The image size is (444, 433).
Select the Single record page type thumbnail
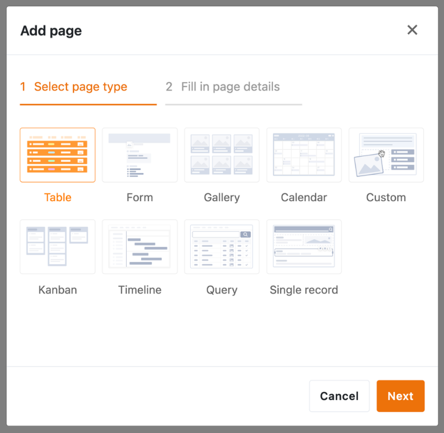tap(304, 247)
